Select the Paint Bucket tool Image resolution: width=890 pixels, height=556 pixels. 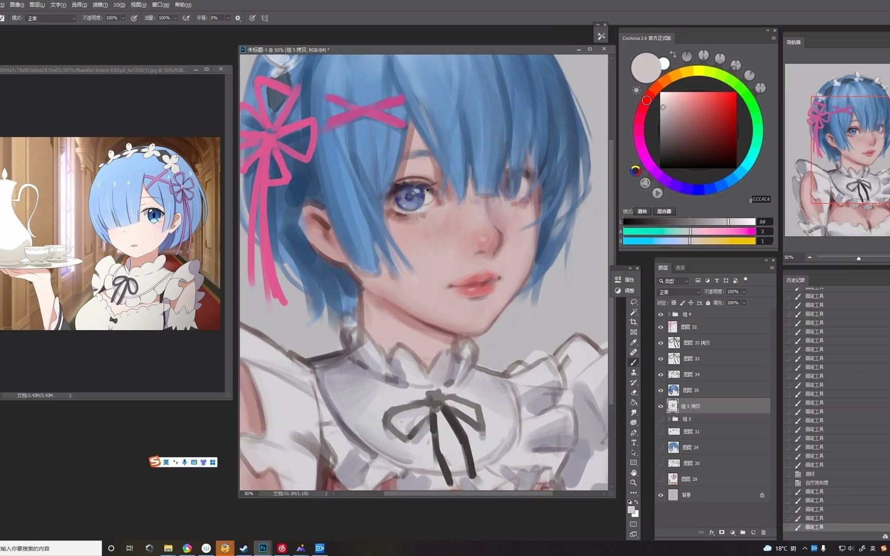pyautogui.click(x=634, y=403)
